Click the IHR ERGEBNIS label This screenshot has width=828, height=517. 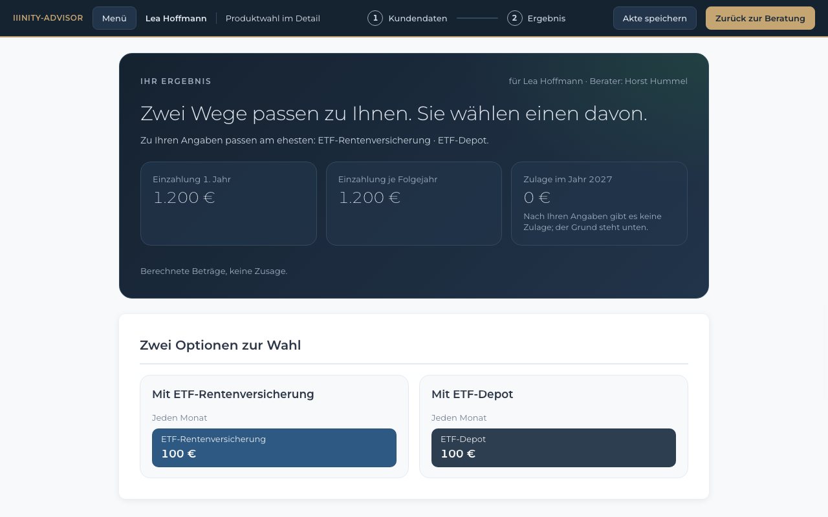click(x=176, y=81)
